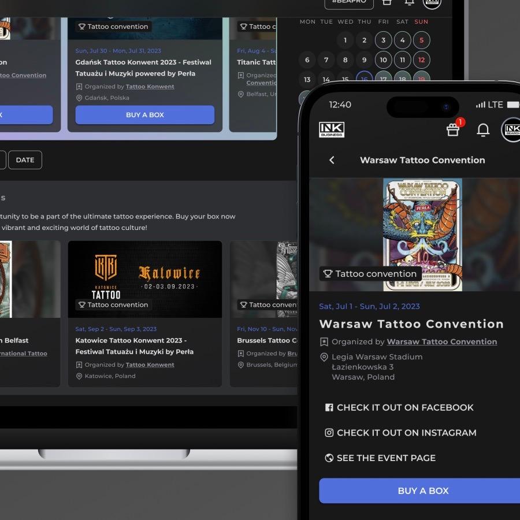Image resolution: width=520 pixels, height=520 pixels.
Task: Click the trophy icon on the Katowice card tag
Action: click(x=82, y=304)
